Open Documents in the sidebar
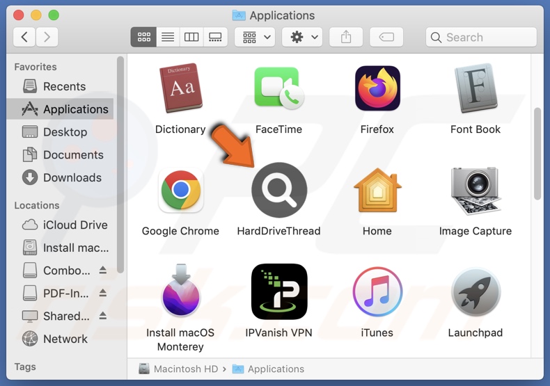550x386 pixels. [x=60, y=154]
